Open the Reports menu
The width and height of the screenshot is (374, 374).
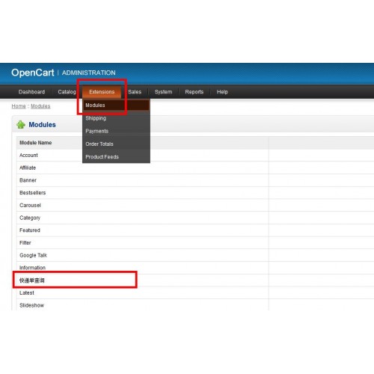[x=194, y=92]
